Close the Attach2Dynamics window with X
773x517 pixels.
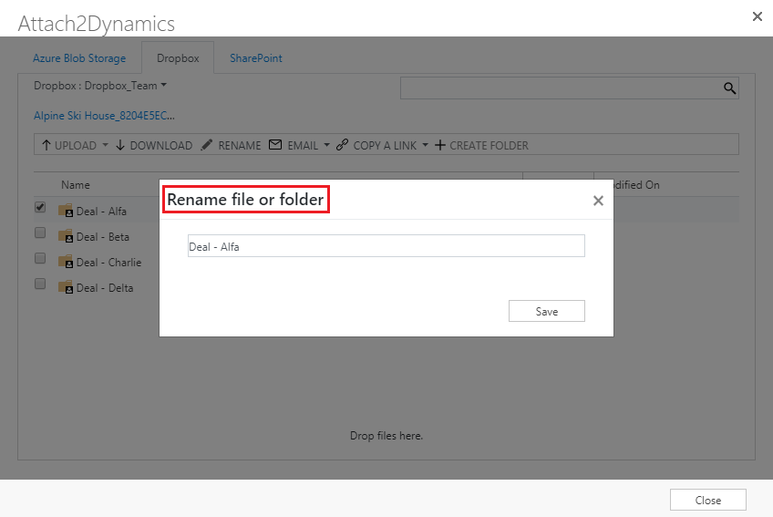tap(758, 16)
